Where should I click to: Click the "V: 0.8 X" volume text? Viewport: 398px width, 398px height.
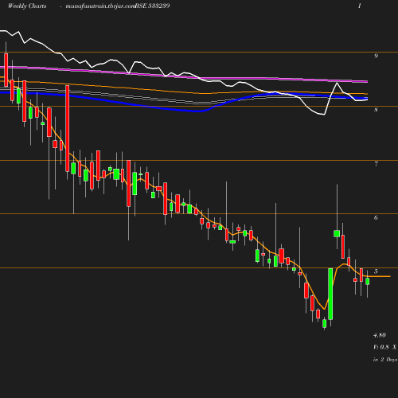(385, 347)
